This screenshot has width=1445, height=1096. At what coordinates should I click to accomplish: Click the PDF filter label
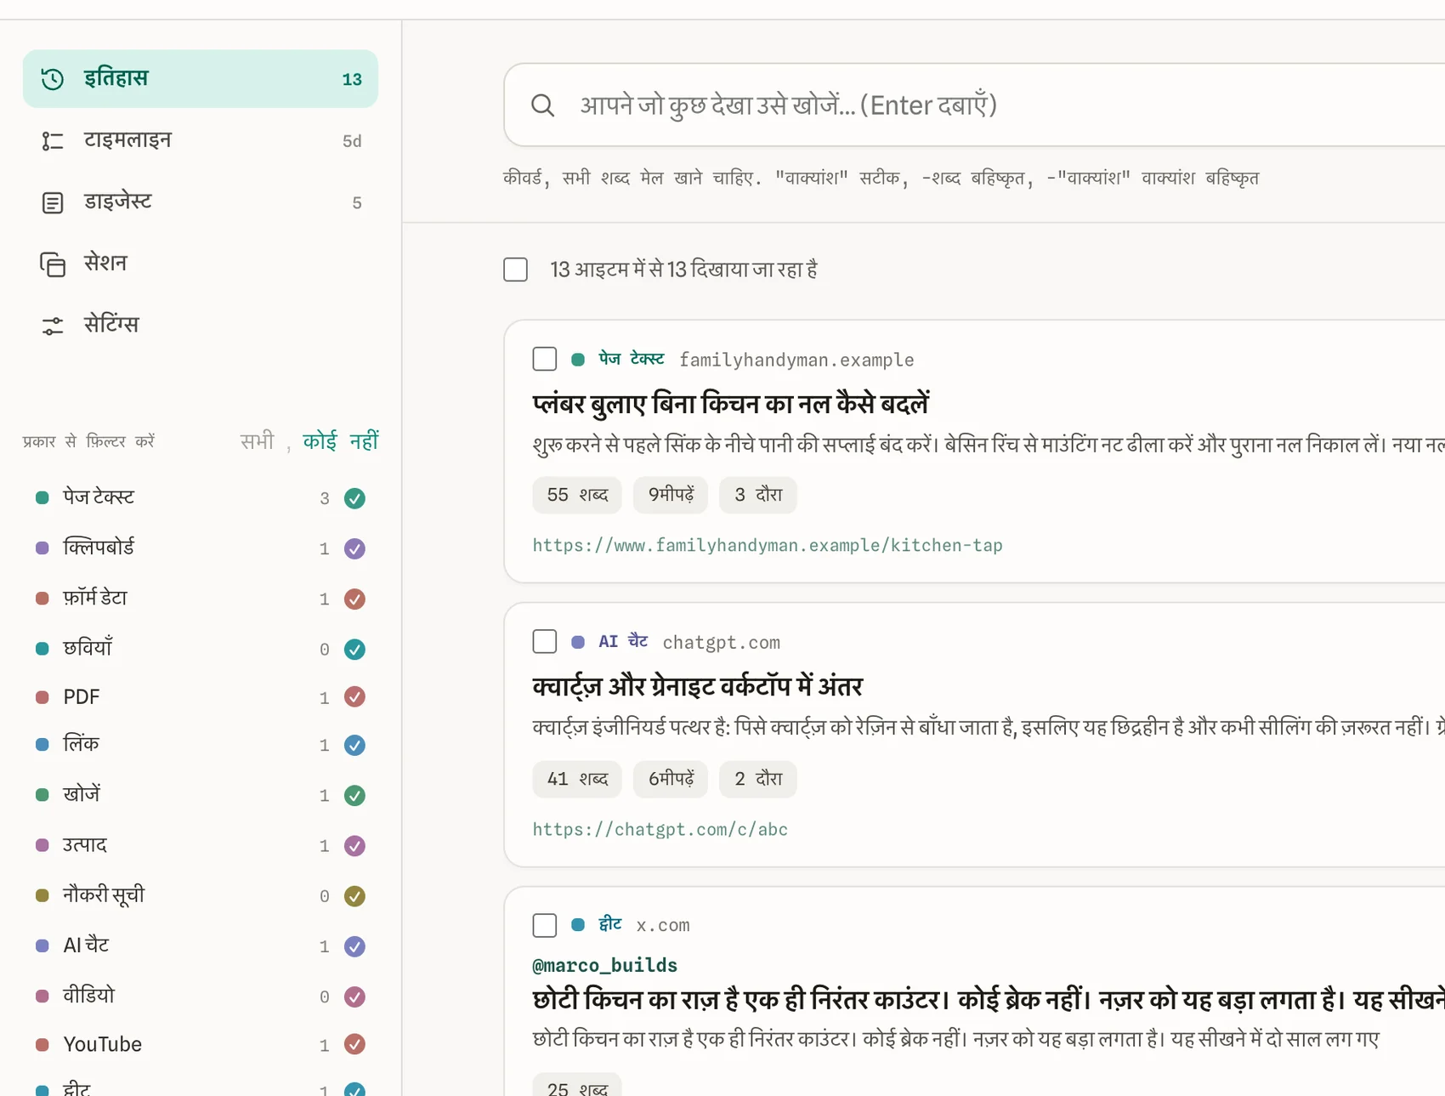coord(82,697)
